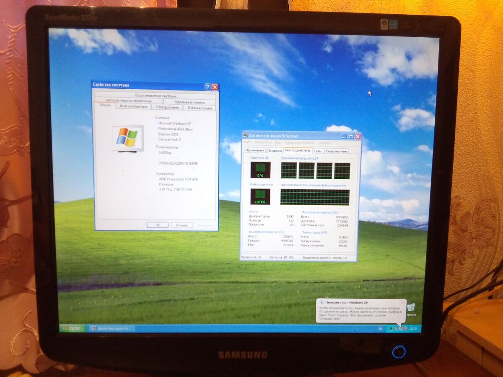This screenshot has width=503, height=377.
Task: Click the help question-mark button in Свойства системы
Action: [x=207, y=87]
